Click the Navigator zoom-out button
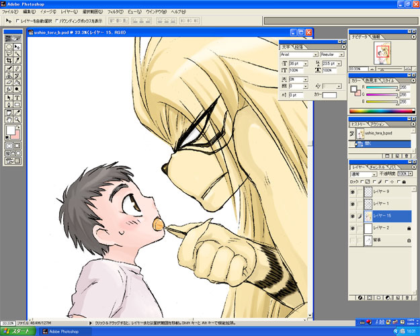The width and height of the screenshot is (420, 336). [x=372, y=69]
